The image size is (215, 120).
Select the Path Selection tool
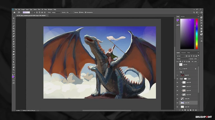14,62
